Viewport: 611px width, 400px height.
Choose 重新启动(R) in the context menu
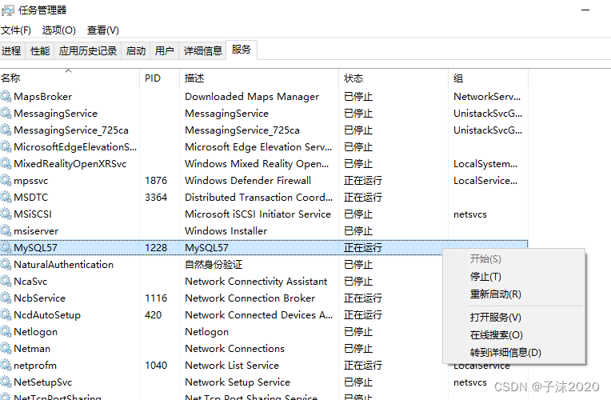[496, 294]
